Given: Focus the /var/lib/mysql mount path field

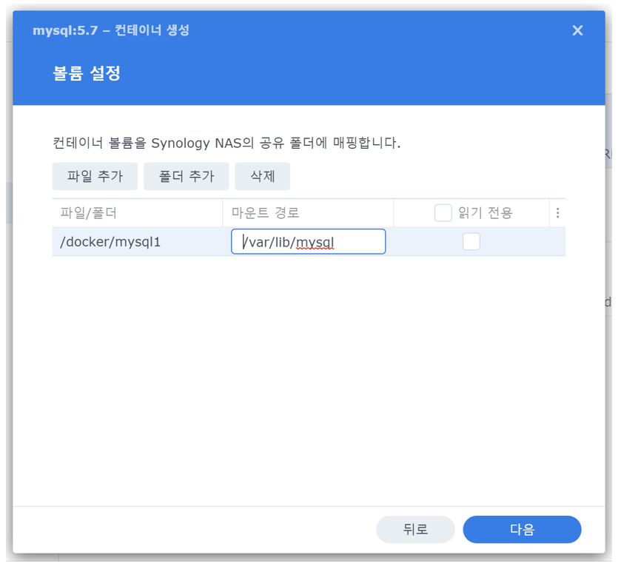Looking at the screenshot, I should click(308, 241).
